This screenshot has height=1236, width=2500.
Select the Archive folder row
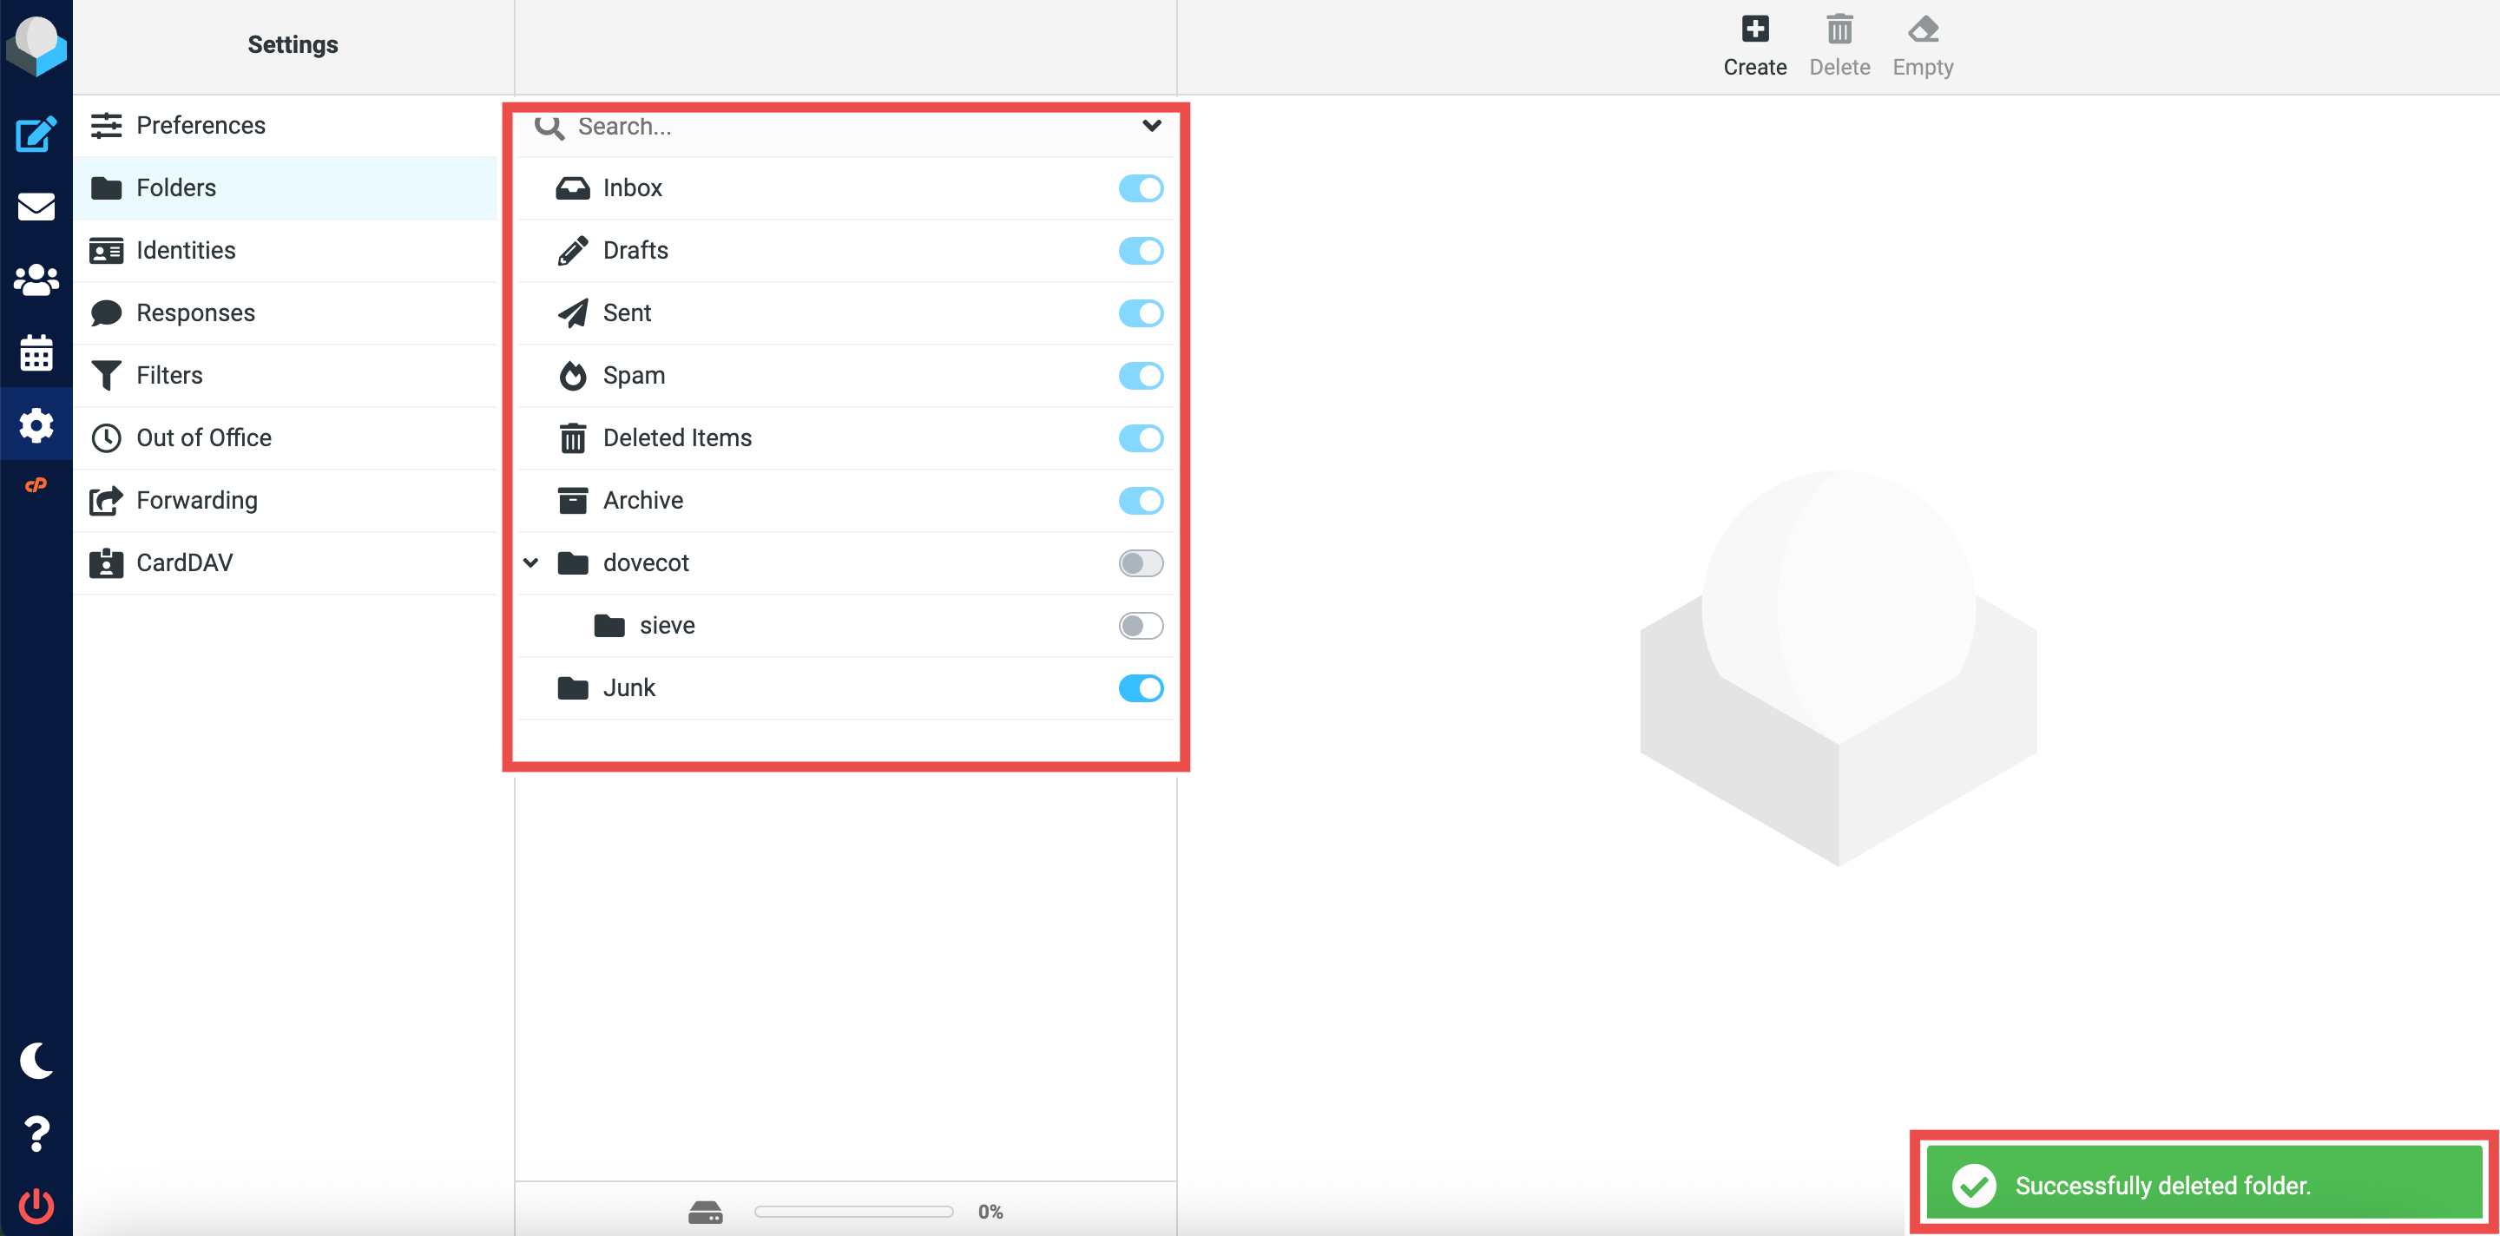(642, 501)
